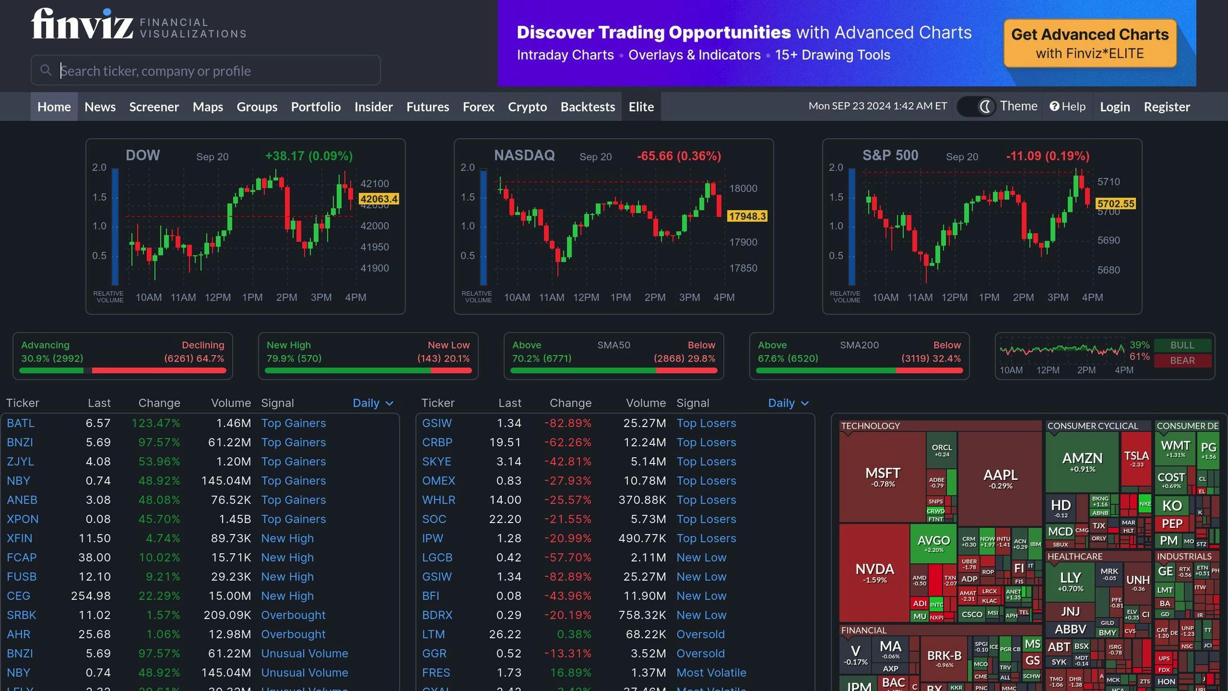
Task: Click WMT tile in heatmap
Action: point(1175,449)
